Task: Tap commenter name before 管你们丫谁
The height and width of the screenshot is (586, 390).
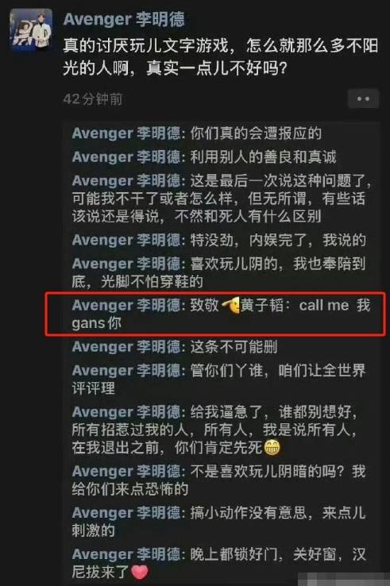Action: (126, 371)
